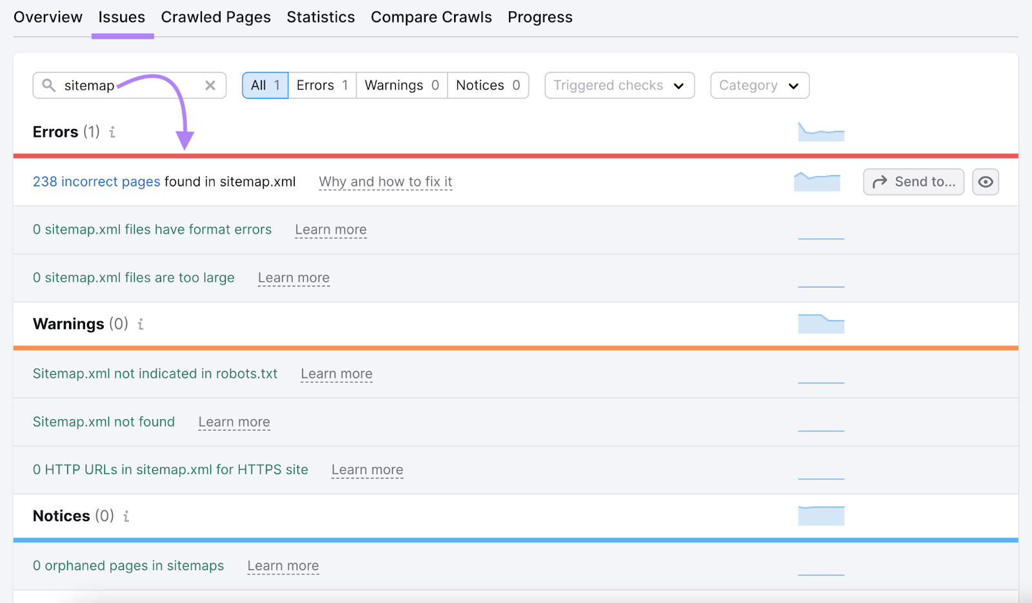Open the info tooltip beside Errors heading

(x=112, y=132)
